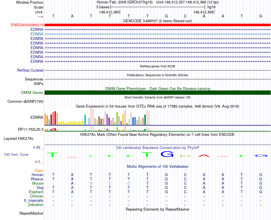Open the RefSeq genes from NCBI title
The image size is (271, 220).
tap(157, 66)
